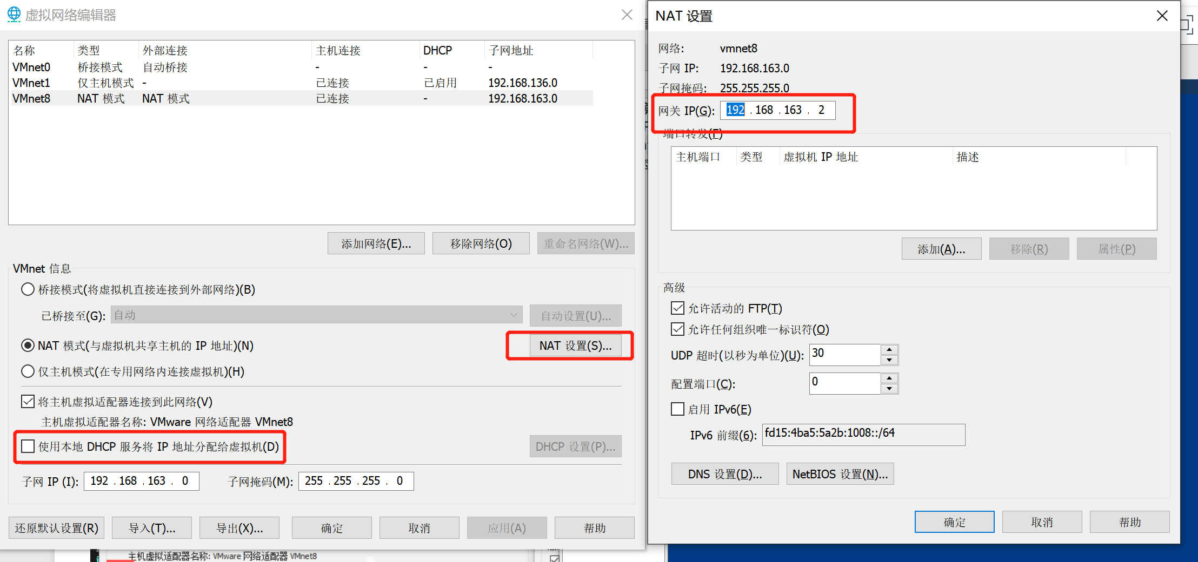The height and width of the screenshot is (562, 1198).
Task: Select the VMnet0 network row
Action: point(301,67)
